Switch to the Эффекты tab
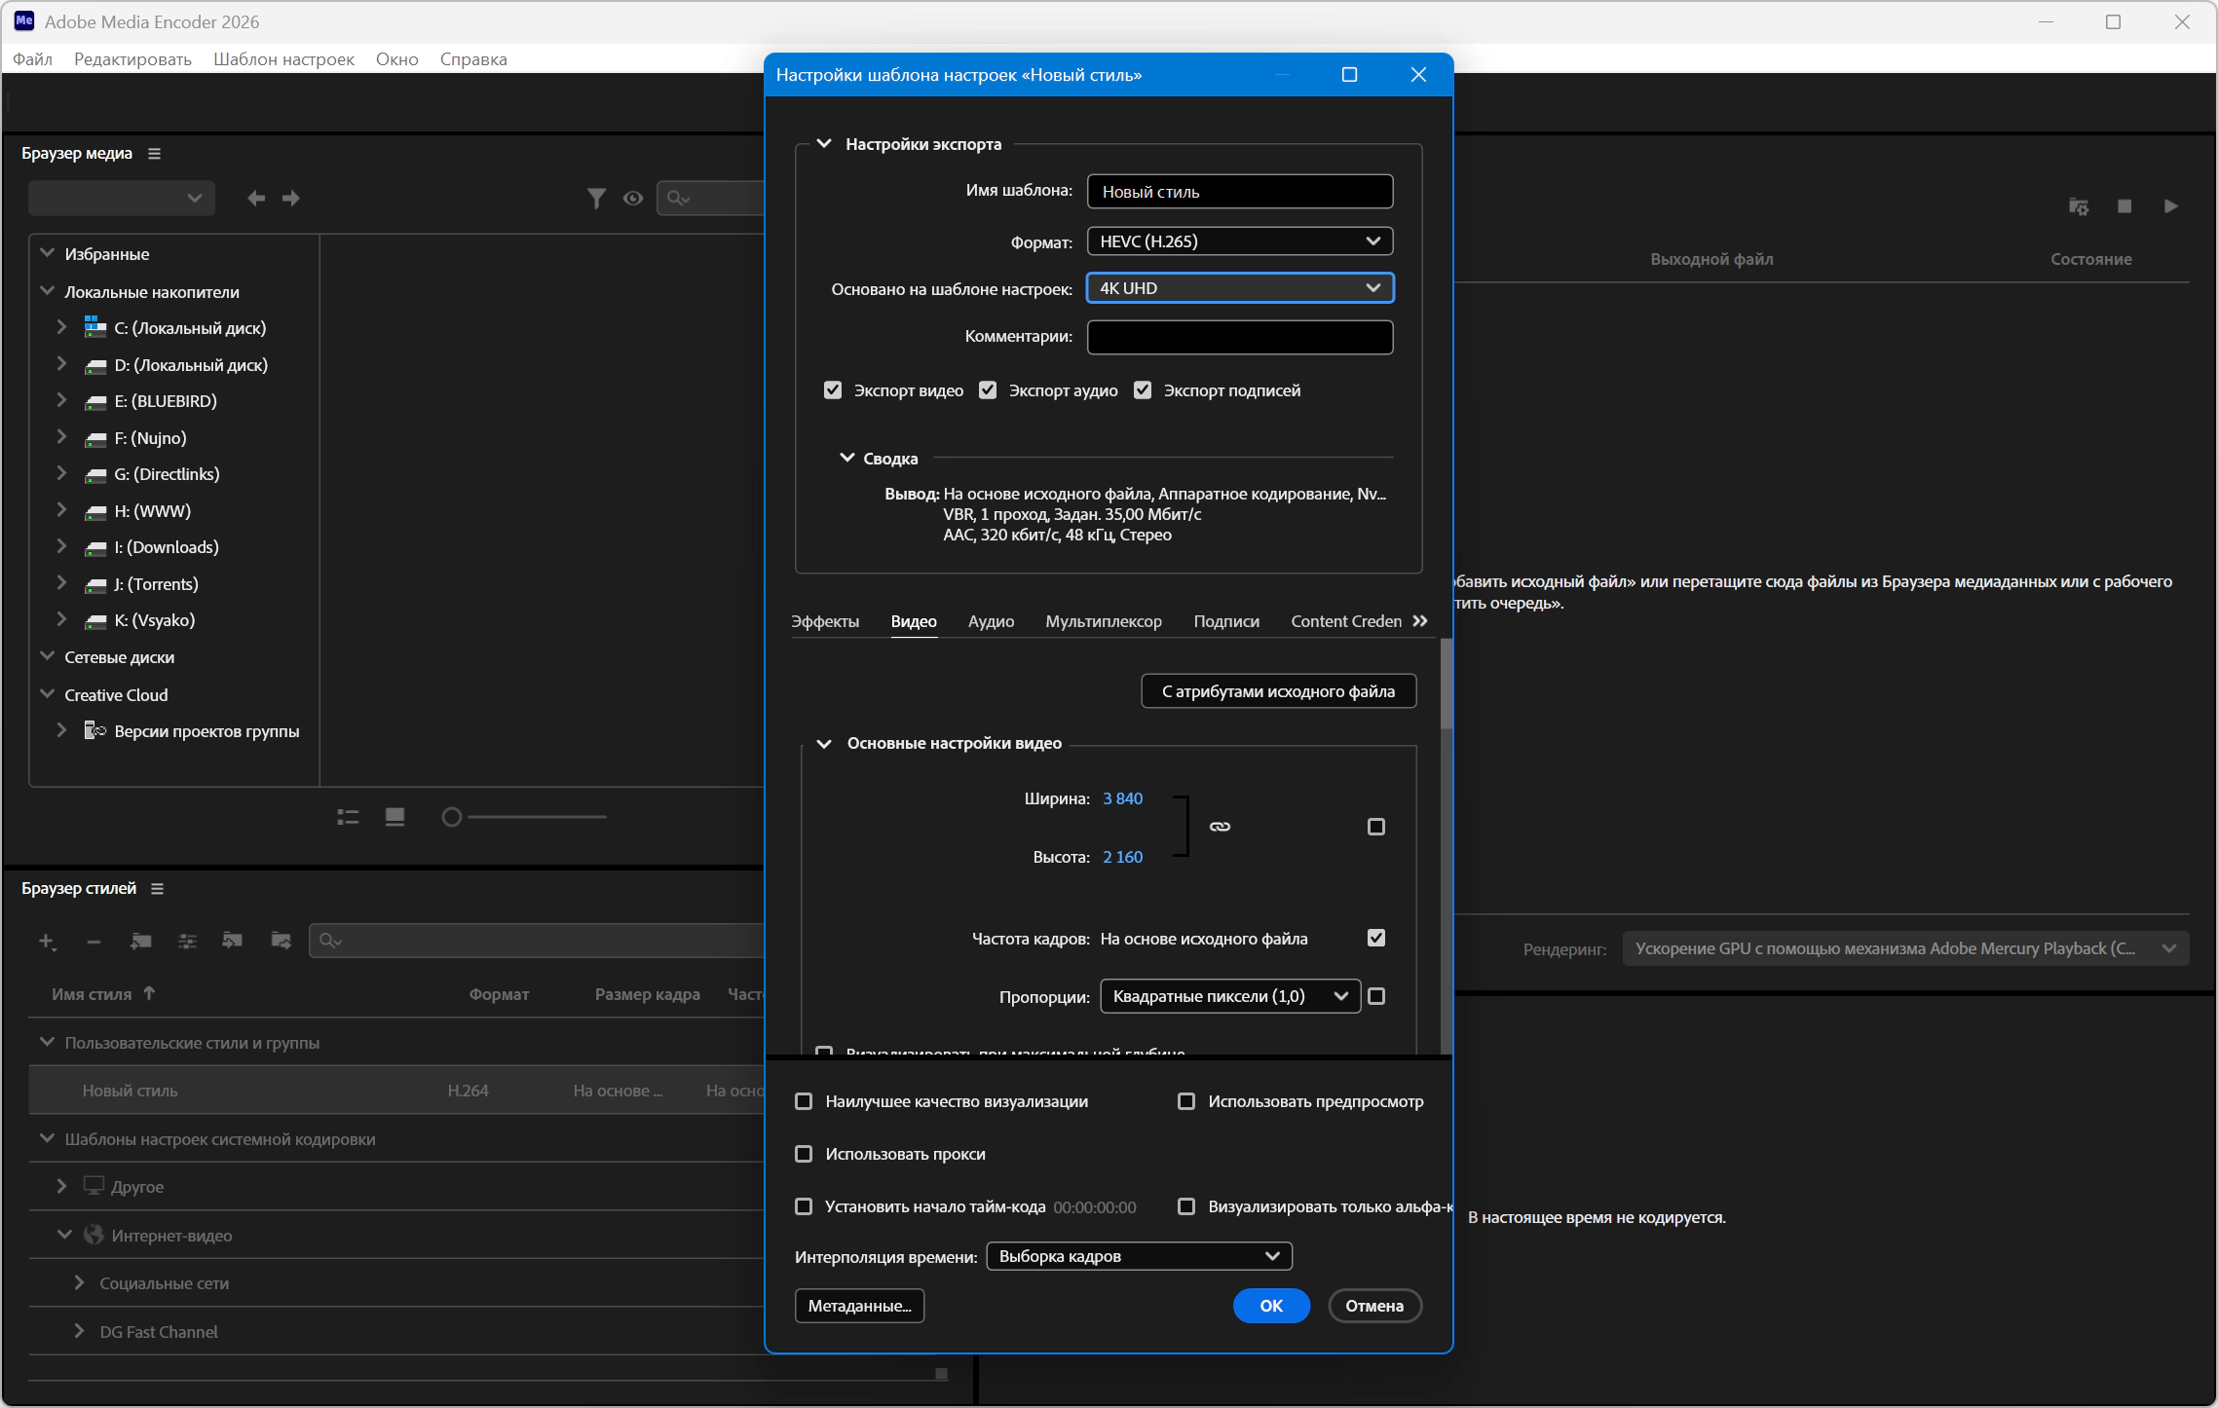Screen dimensions: 2218x1408 (825, 621)
